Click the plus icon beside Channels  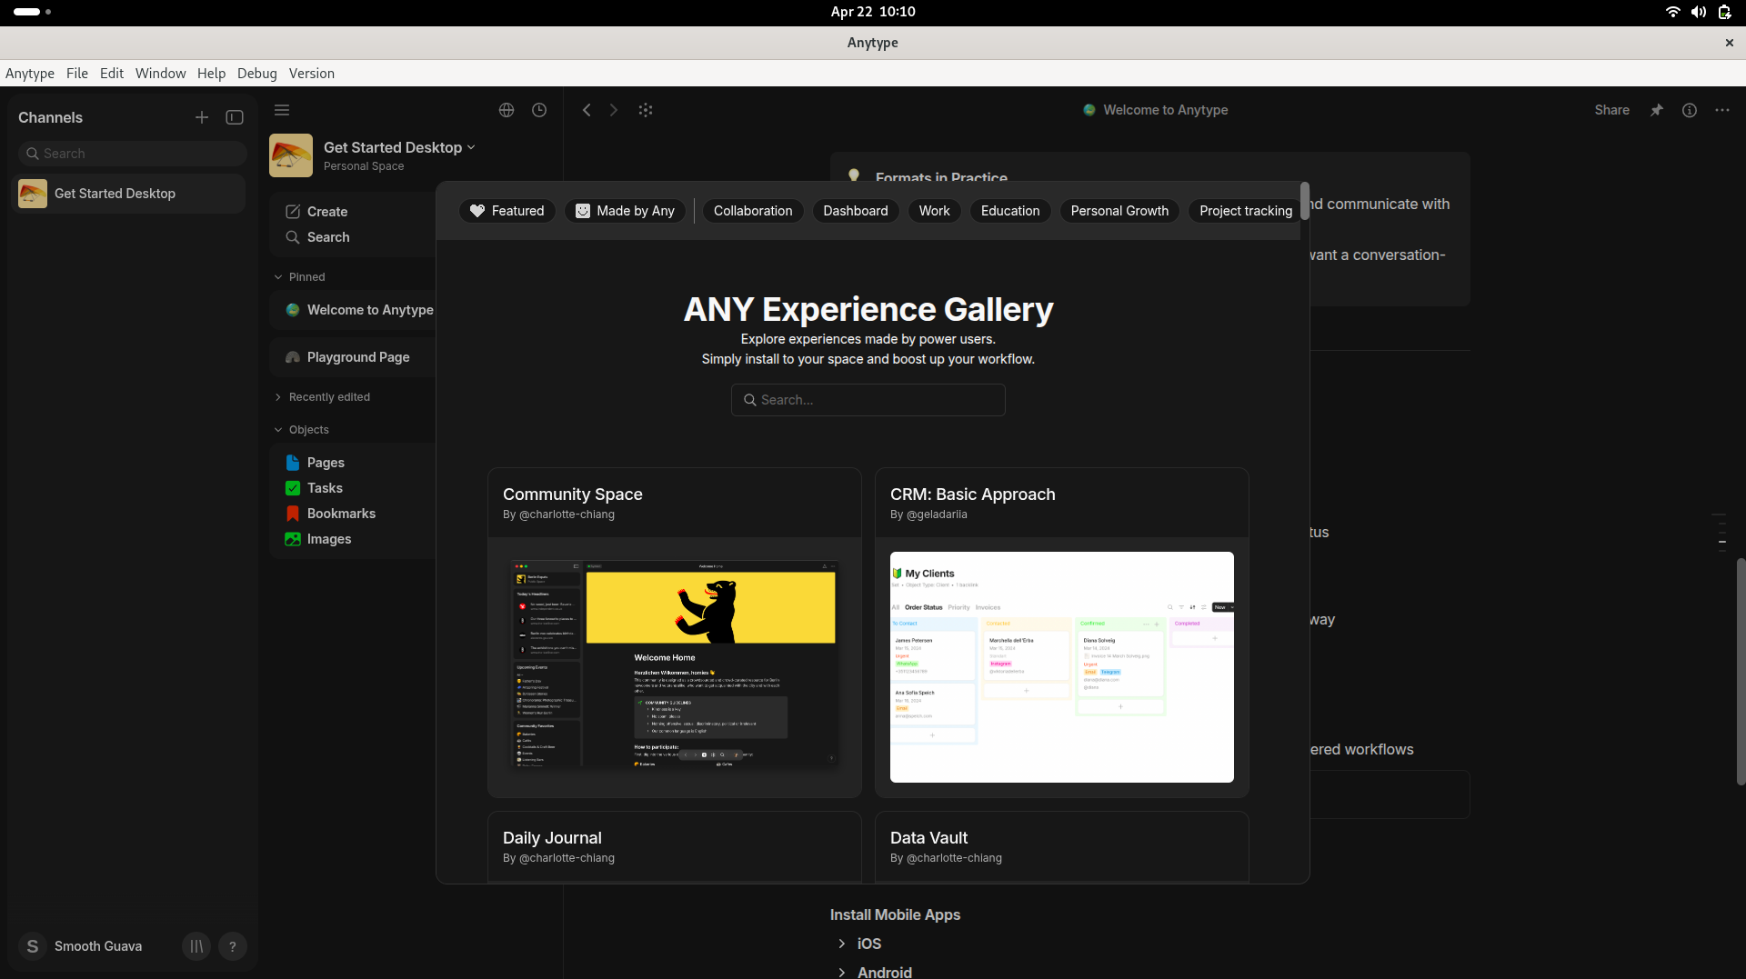click(202, 117)
